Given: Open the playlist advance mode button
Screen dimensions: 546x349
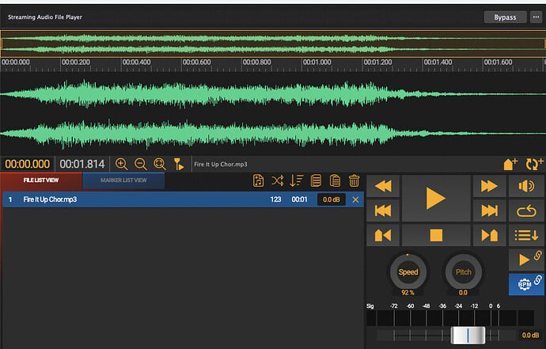Looking at the screenshot, I should click(x=526, y=235).
